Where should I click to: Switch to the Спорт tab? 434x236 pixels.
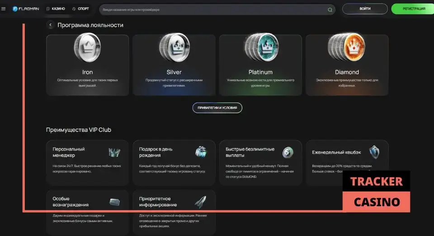[x=80, y=9]
